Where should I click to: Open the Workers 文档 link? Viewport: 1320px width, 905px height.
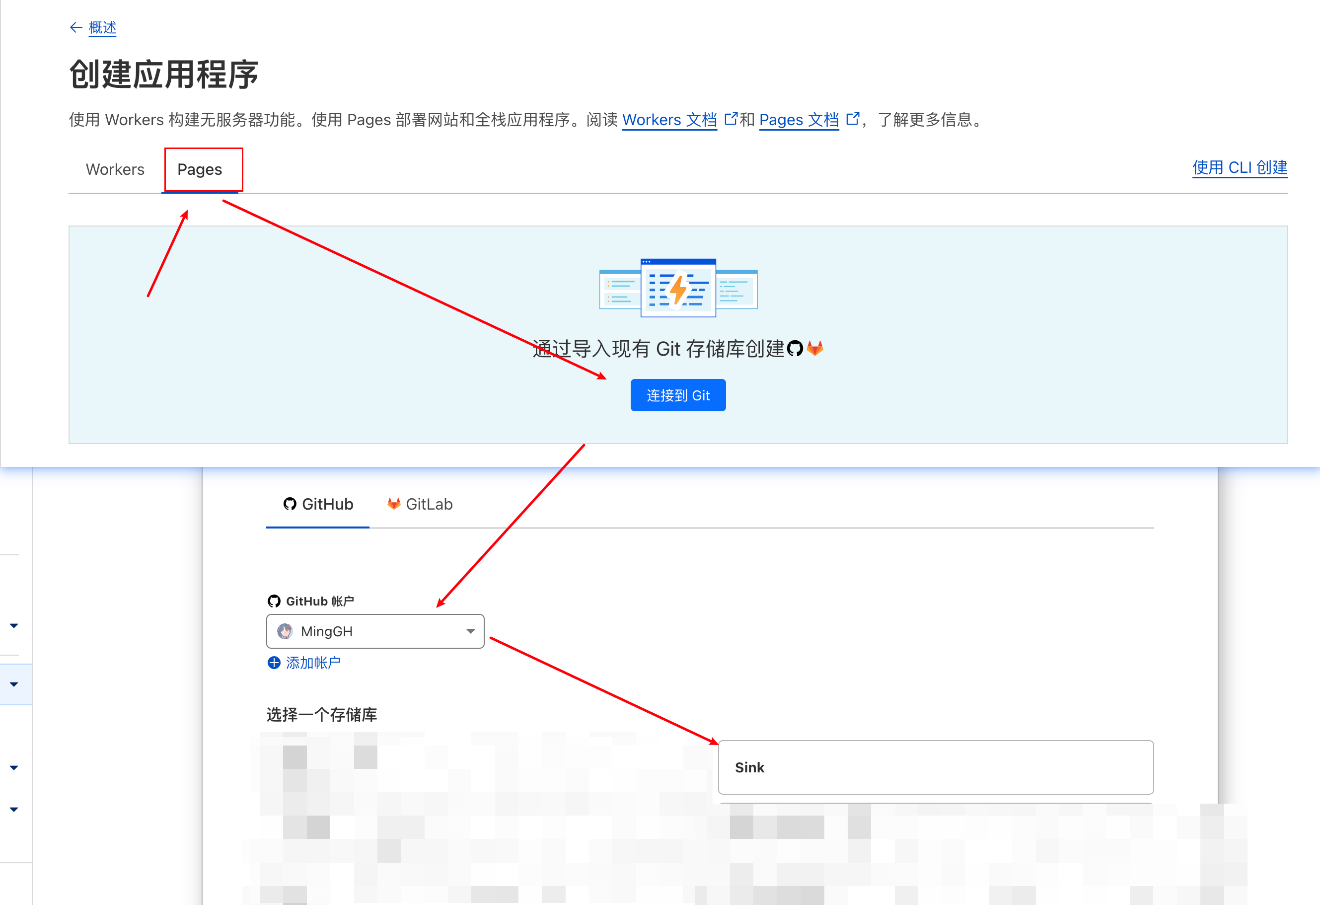669,120
